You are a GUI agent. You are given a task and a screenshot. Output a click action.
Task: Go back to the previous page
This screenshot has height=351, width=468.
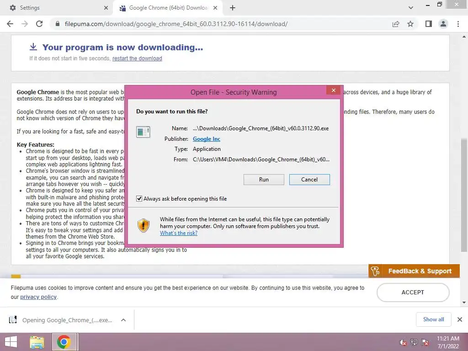10,24
